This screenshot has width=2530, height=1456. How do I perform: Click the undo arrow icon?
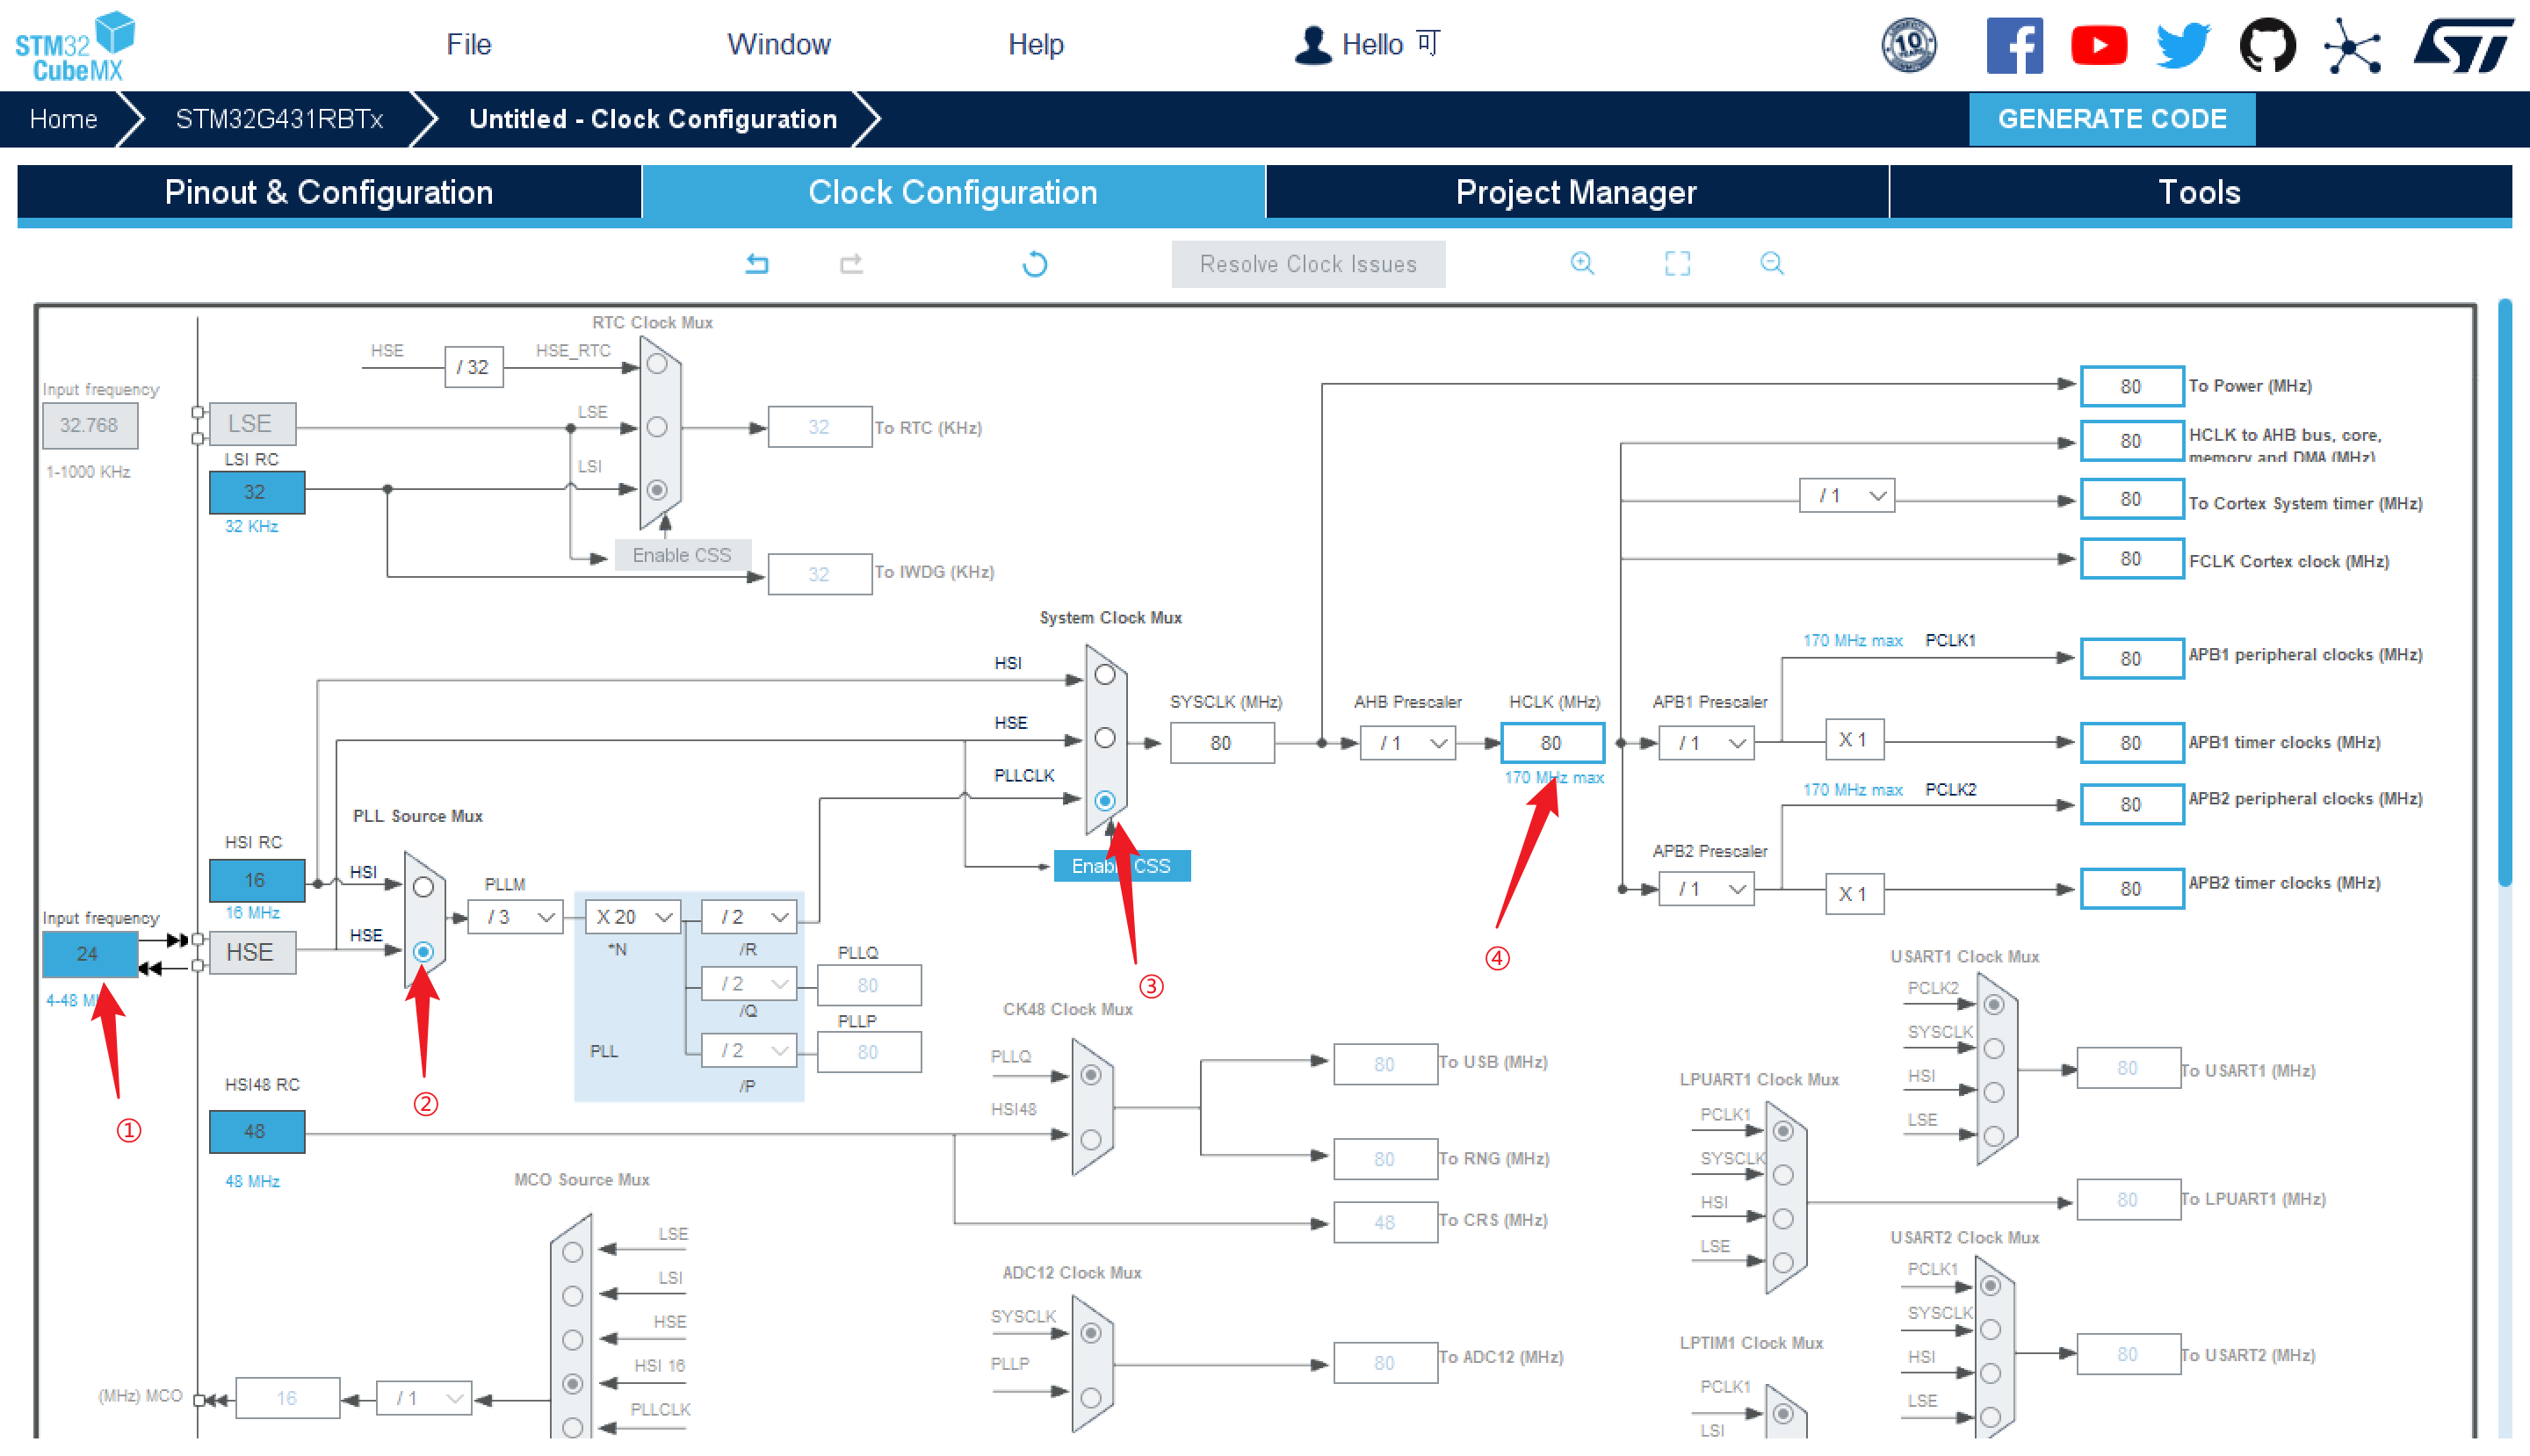[757, 264]
